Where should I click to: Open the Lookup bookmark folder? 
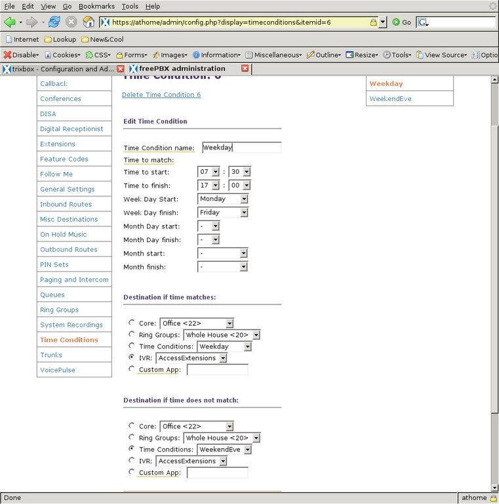60,39
